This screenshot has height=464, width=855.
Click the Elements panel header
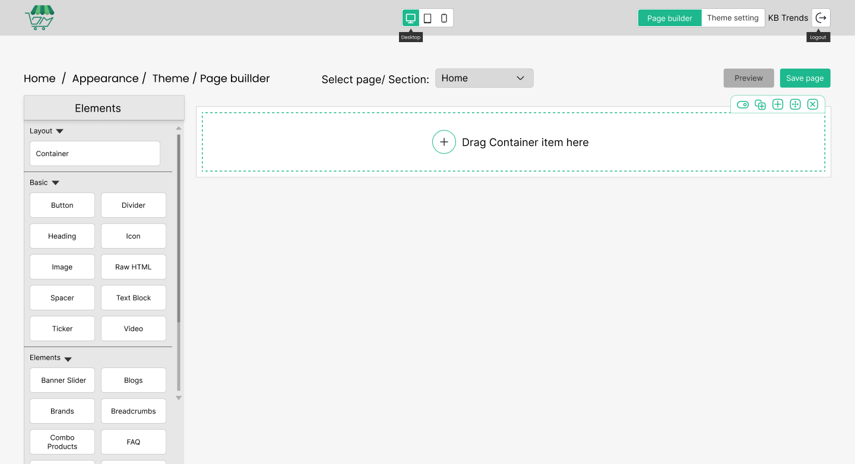click(x=104, y=108)
